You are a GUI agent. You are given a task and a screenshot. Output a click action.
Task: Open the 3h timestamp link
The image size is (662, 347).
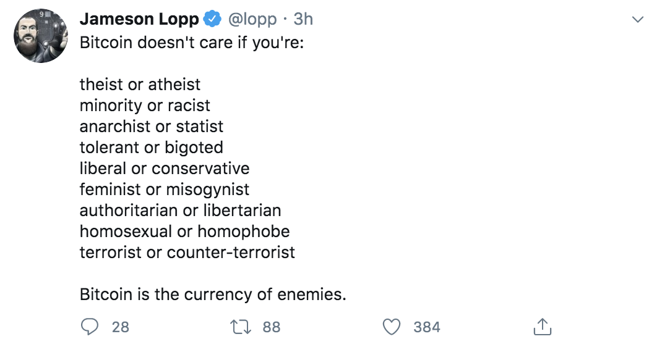click(x=303, y=20)
